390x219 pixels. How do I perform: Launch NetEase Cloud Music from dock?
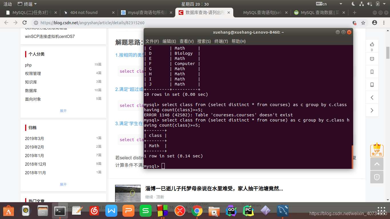coord(94,211)
